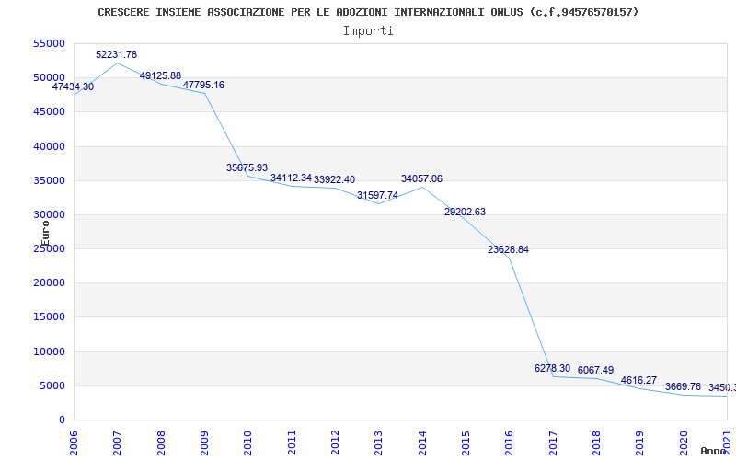Click y-axis tick 40000
The width and height of the screenshot is (736, 460).
pos(50,146)
